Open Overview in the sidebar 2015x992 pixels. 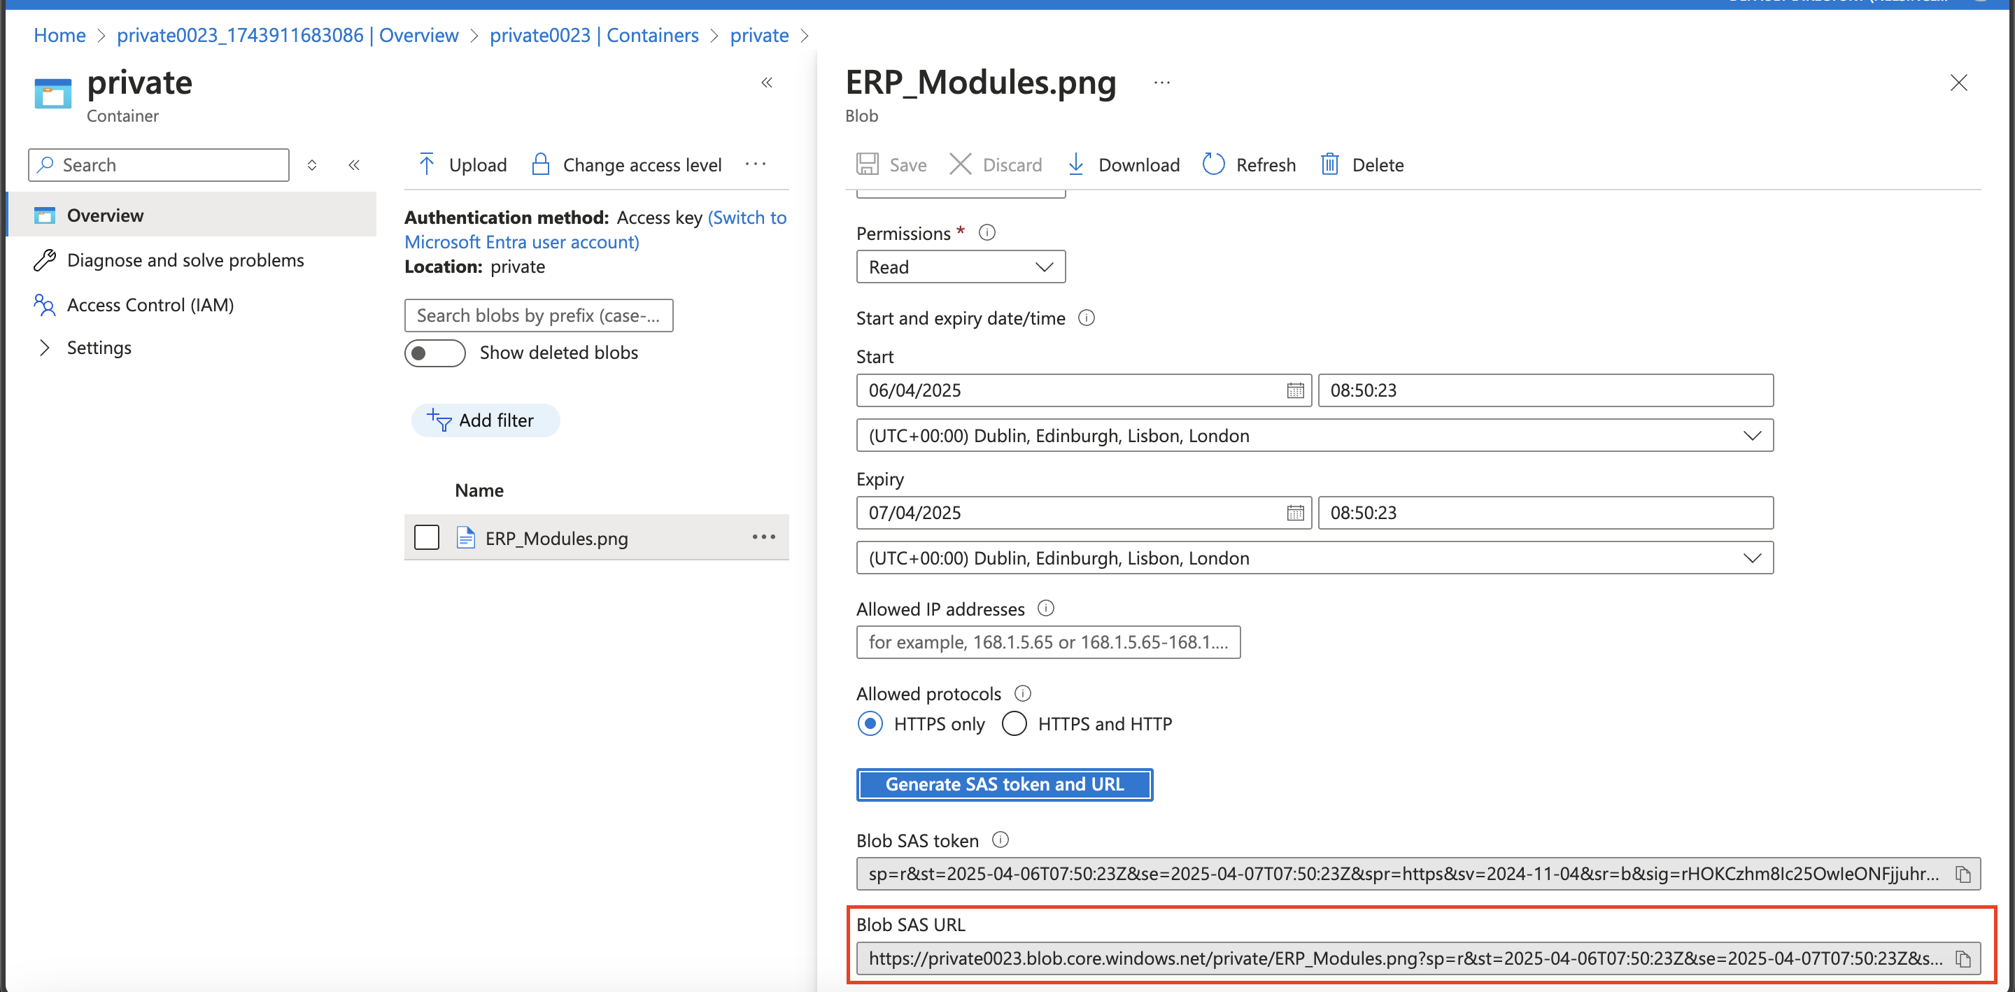tap(192, 214)
